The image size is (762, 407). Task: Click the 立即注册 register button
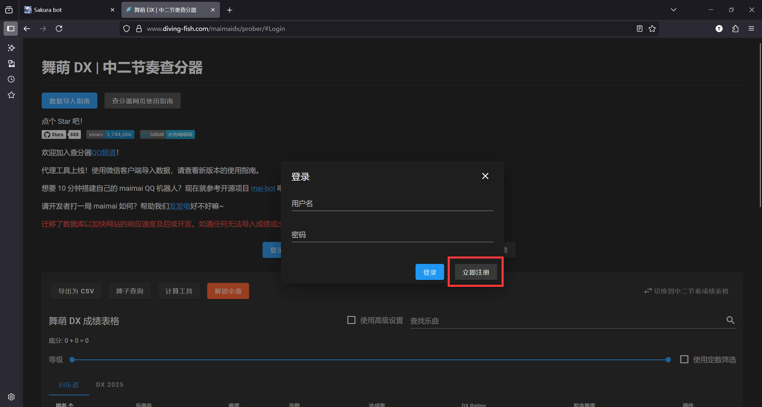(476, 272)
